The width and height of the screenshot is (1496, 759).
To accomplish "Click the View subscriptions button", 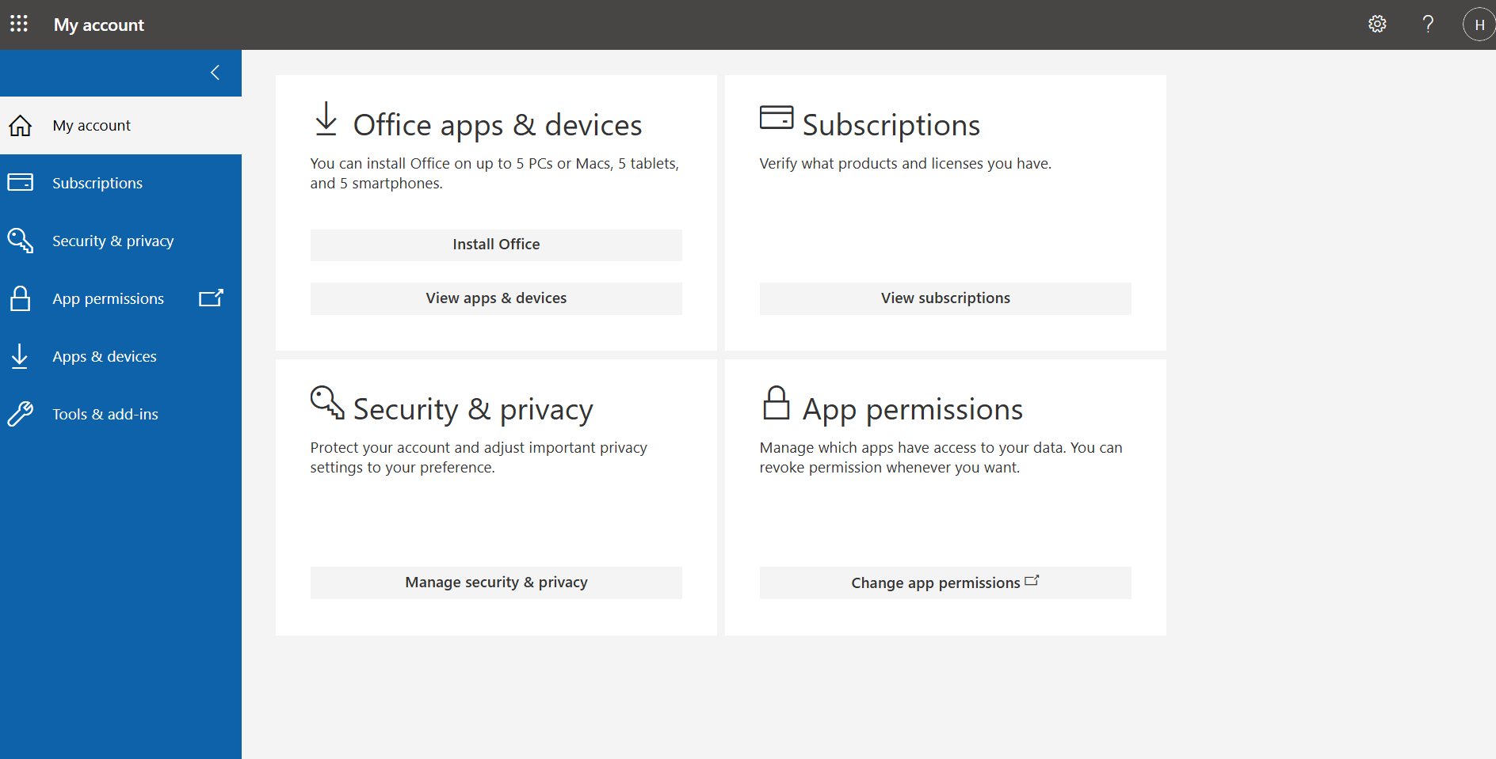I will pyautogui.click(x=945, y=298).
